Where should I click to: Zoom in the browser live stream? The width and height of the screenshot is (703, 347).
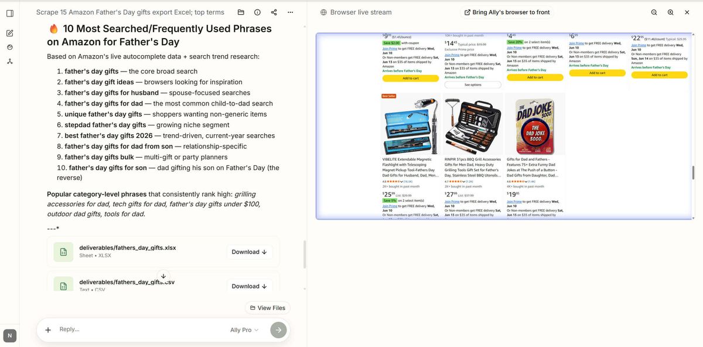coord(670,12)
